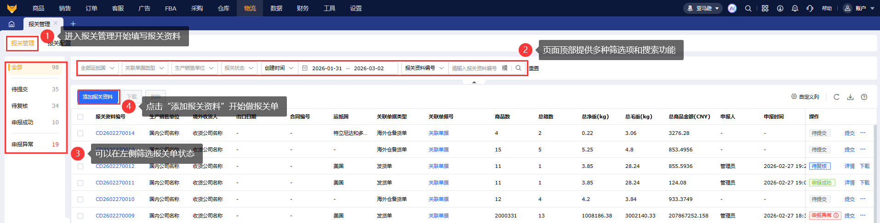Open the customer service headset icon

point(810,8)
